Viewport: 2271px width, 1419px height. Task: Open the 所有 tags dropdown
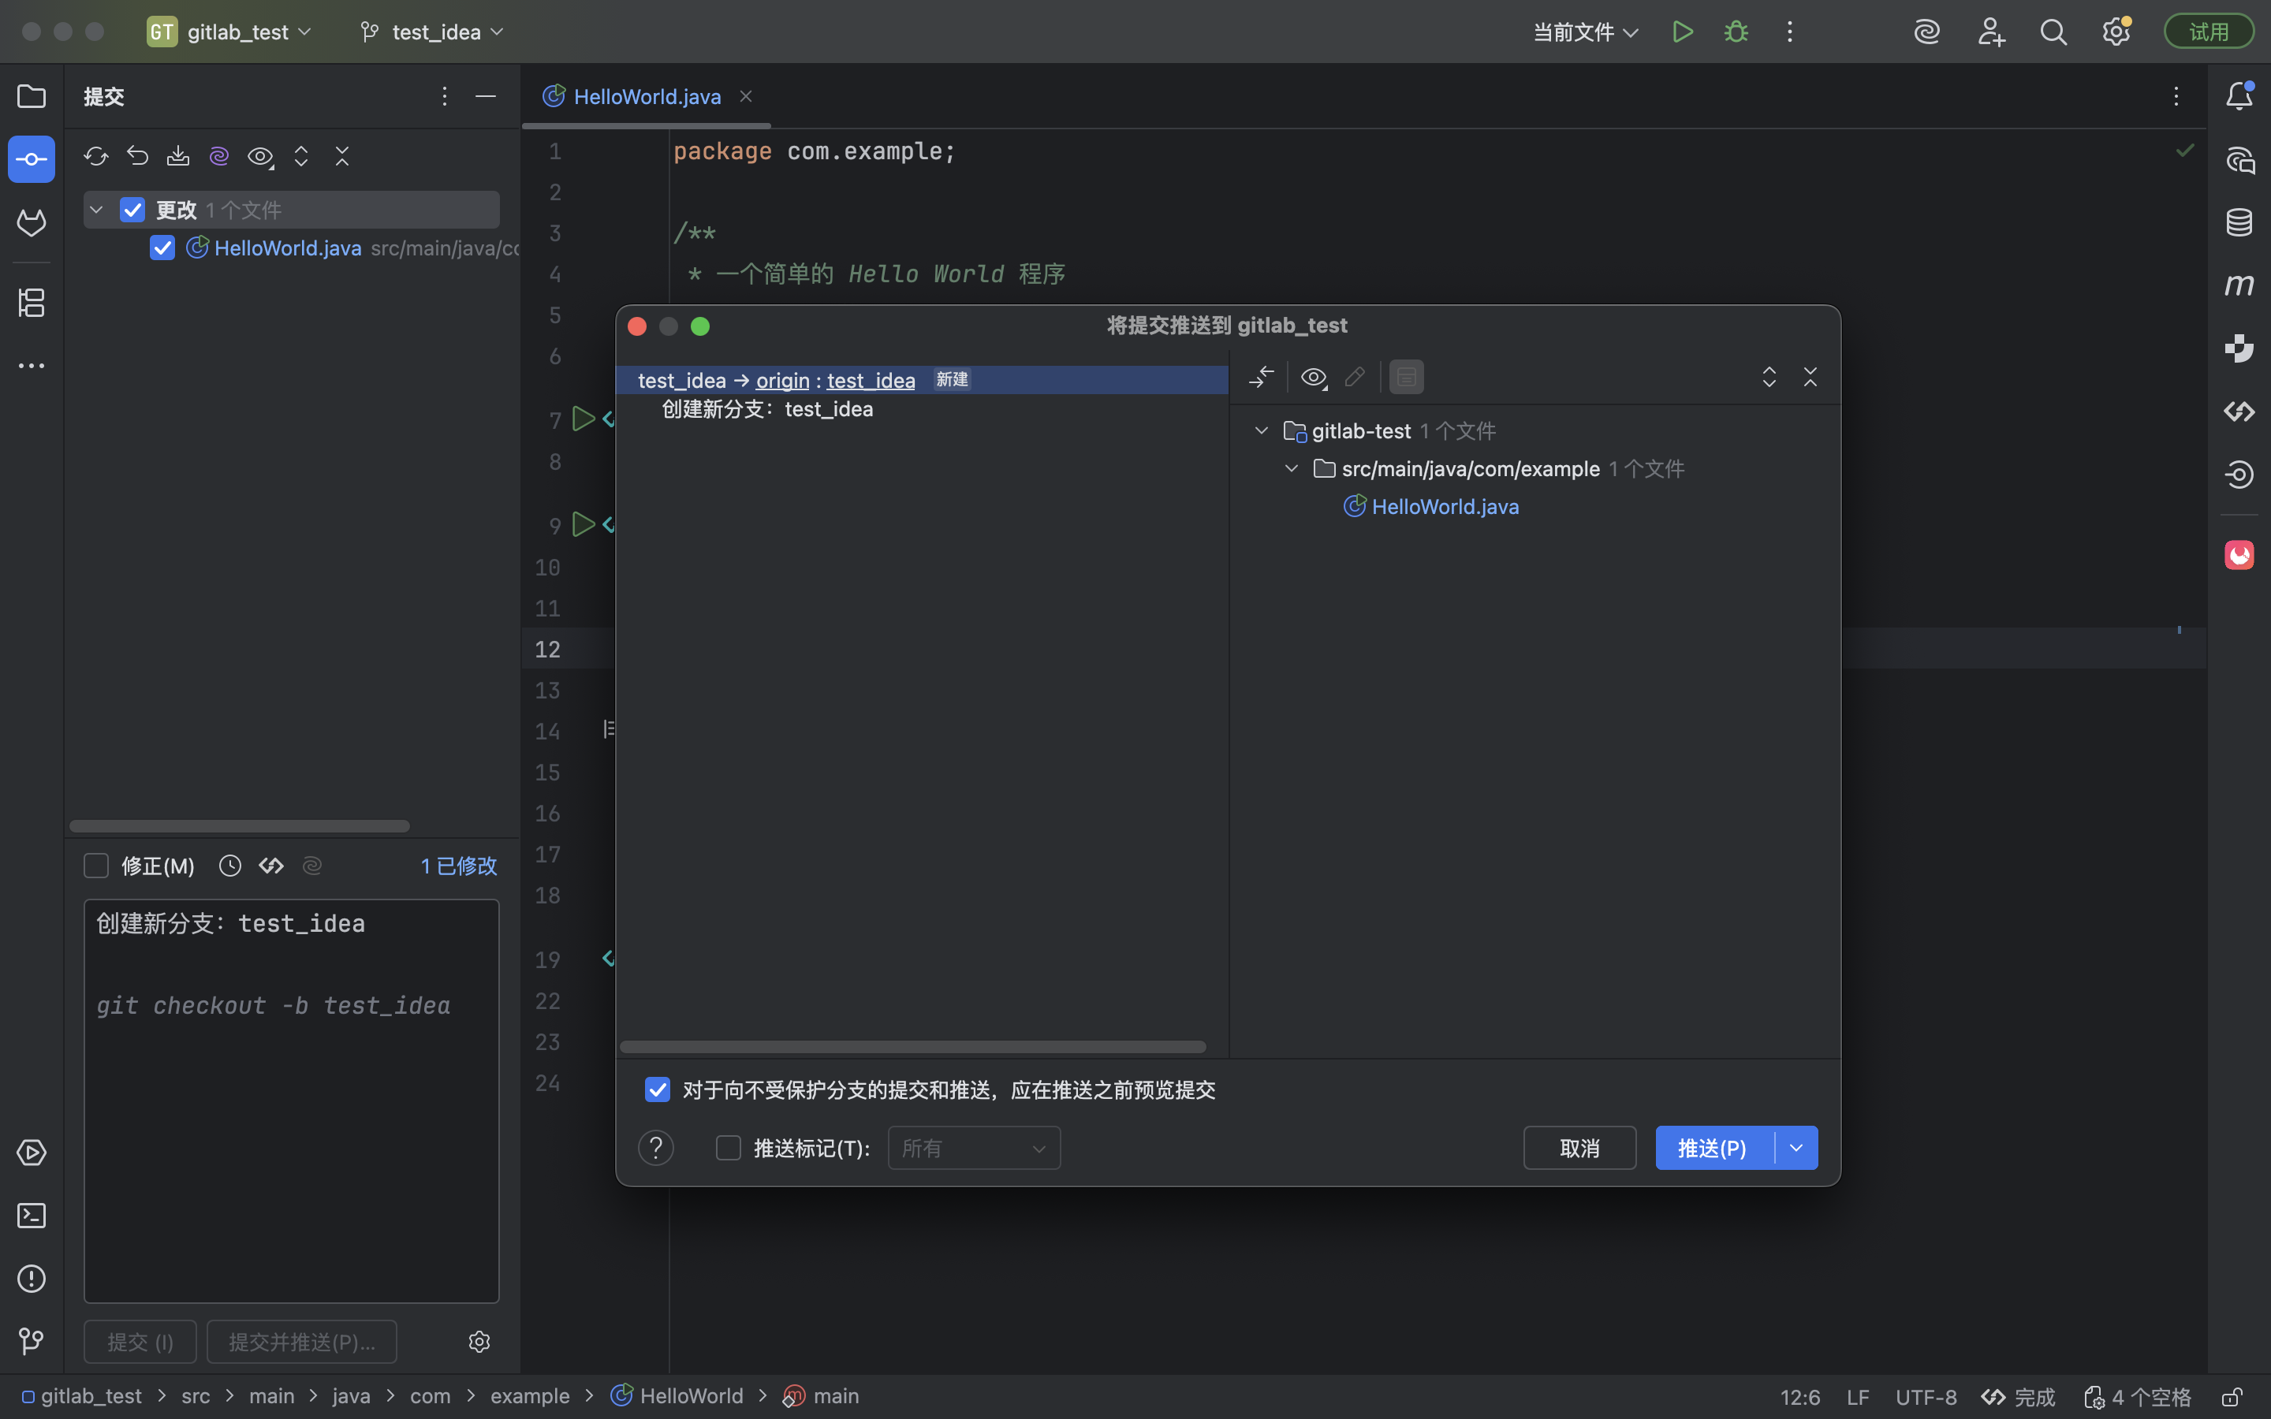[973, 1148]
